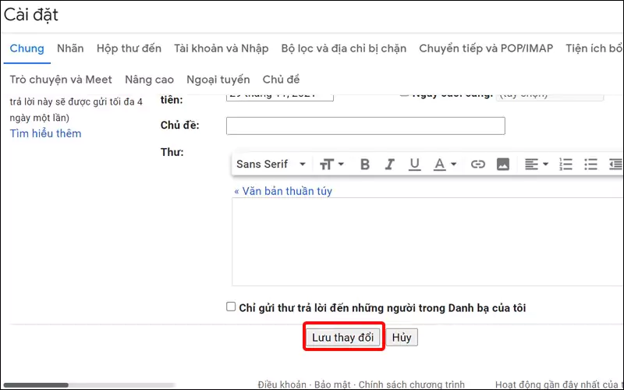Click the Thư: field label

click(x=172, y=152)
